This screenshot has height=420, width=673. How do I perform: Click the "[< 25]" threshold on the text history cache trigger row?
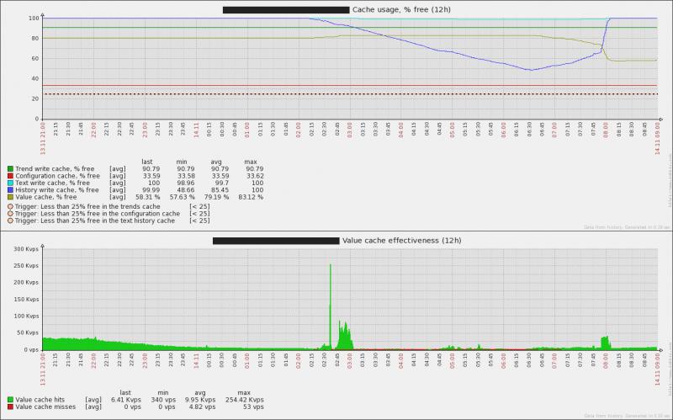(x=199, y=221)
